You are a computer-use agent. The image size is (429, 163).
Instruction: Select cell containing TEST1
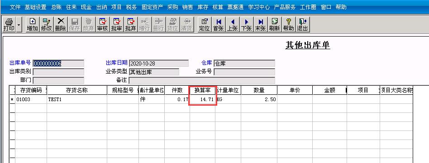77,99
